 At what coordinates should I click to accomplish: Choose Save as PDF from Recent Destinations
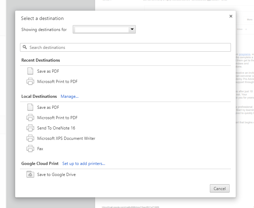(x=48, y=71)
